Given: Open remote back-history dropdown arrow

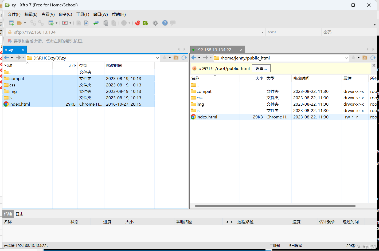Looking at the screenshot, I should pos(199,58).
